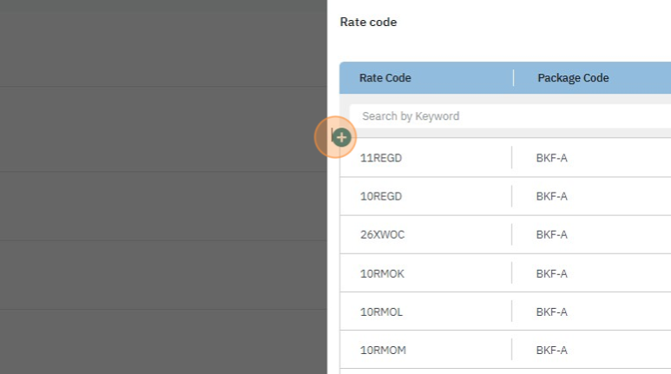The image size is (671, 374).
Task: Select the 10RMOL rate code
Action: pyautogui.click(x=381, y=312)
